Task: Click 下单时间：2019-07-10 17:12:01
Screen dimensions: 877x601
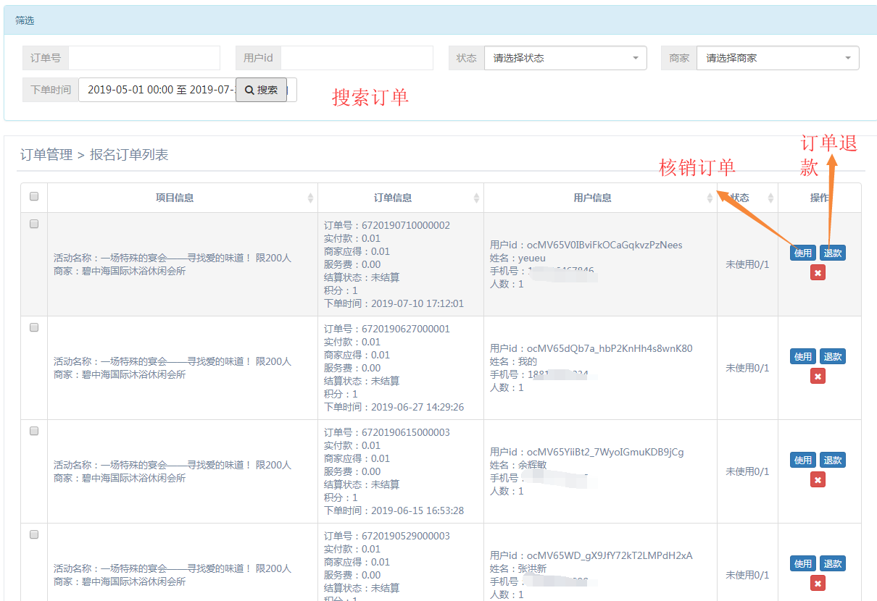Action: tap(394, 303)
